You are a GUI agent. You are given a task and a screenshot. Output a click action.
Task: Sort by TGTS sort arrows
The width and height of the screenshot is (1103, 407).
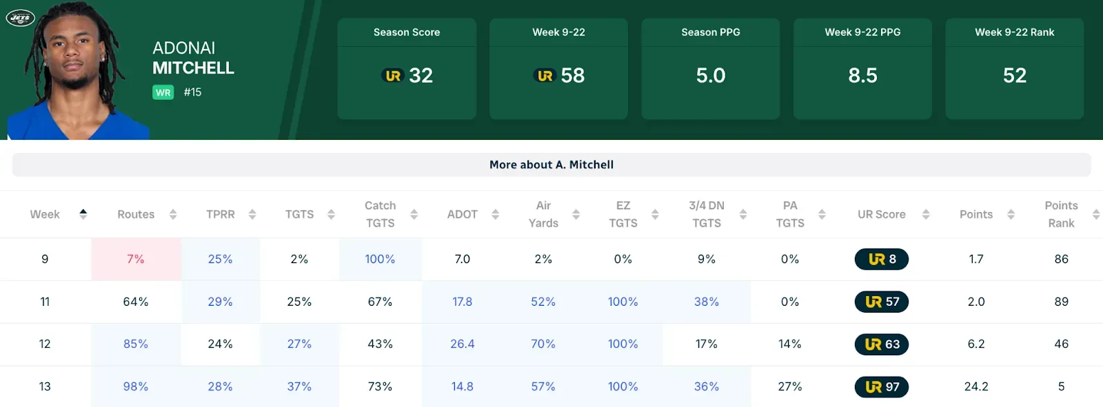331,215
